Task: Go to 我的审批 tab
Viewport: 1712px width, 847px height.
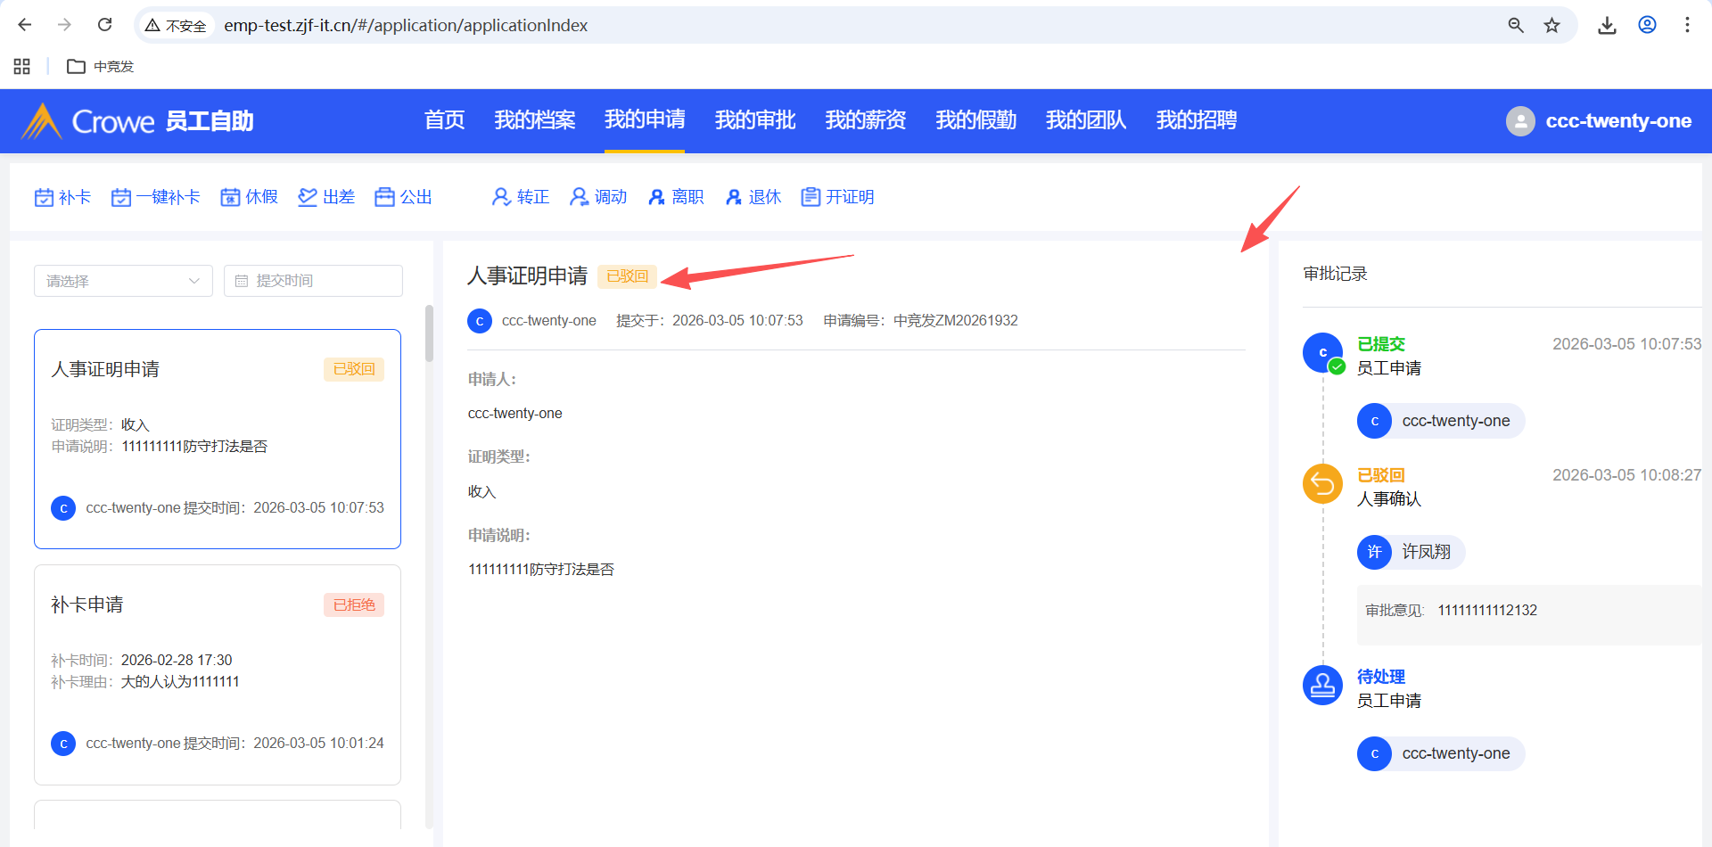Action: (755, 120)
